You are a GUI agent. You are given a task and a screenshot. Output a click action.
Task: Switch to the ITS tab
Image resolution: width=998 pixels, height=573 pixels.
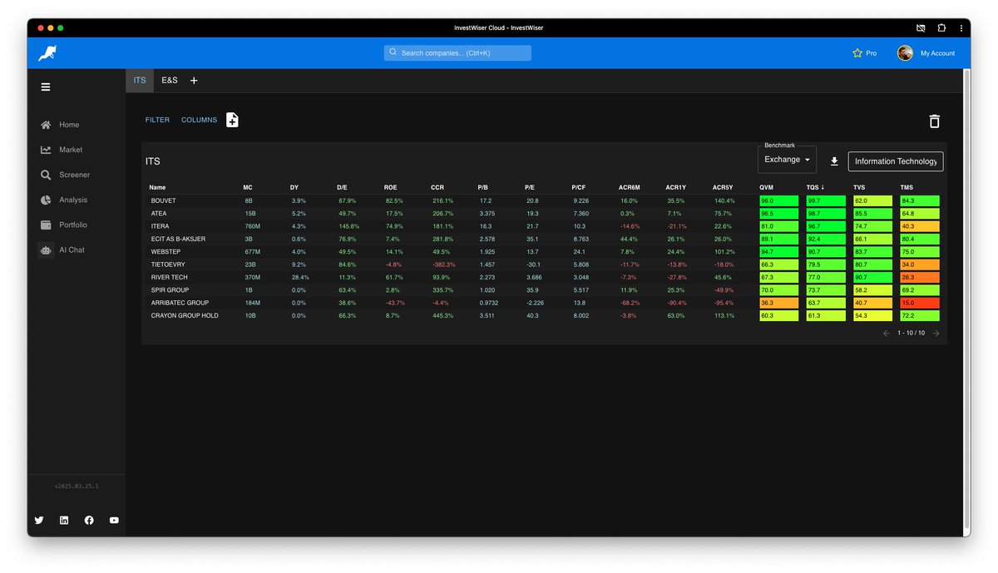[140, 81]
